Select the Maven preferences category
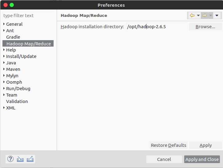 point(13,69)
